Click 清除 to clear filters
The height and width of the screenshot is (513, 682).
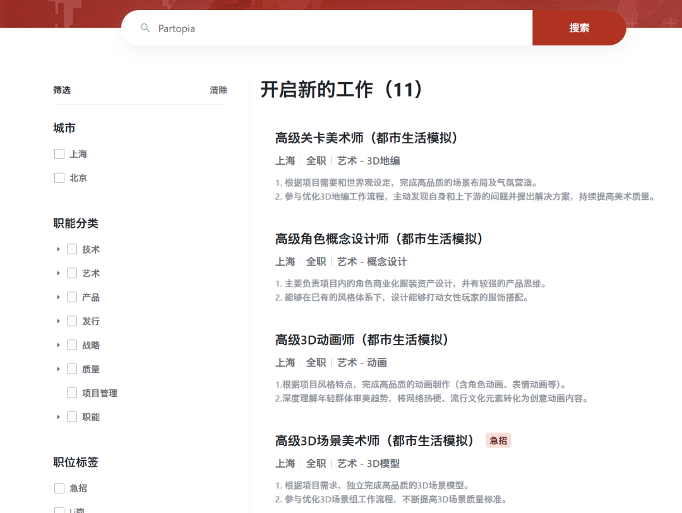coord(218,90)
